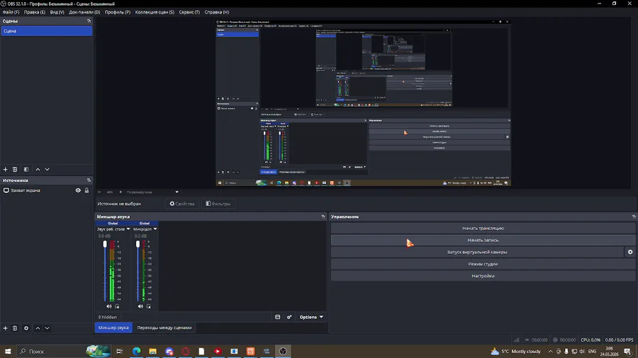Add a new source with the plus icon
This screenshot has width=638, height=358.
coord(5,328)
